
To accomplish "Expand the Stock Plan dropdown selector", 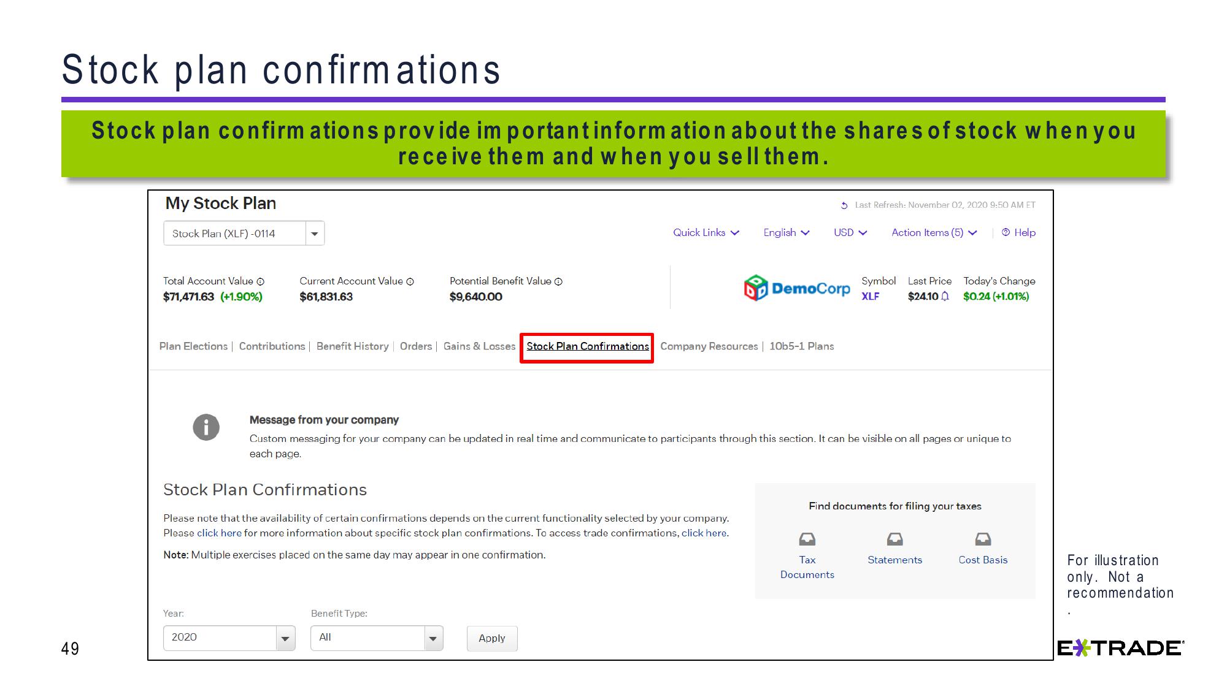I will pos(315,234).
